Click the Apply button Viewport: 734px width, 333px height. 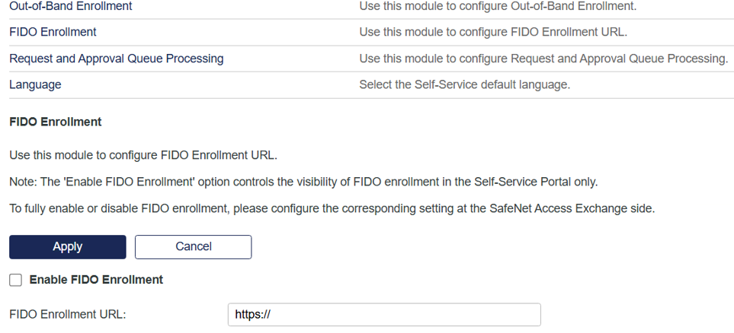[x=67, y=246]
